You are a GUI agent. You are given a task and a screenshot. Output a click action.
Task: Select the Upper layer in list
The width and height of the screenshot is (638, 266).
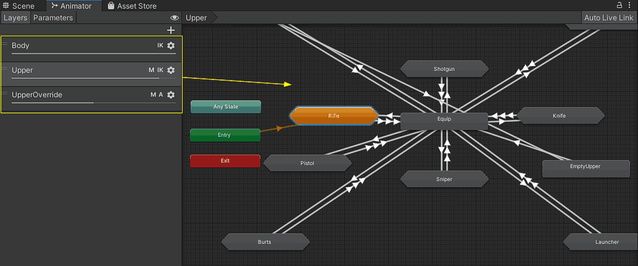click(x=74, y=70)
